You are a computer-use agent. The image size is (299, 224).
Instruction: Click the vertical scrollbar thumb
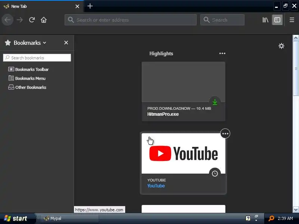click(x=296, y=68)
